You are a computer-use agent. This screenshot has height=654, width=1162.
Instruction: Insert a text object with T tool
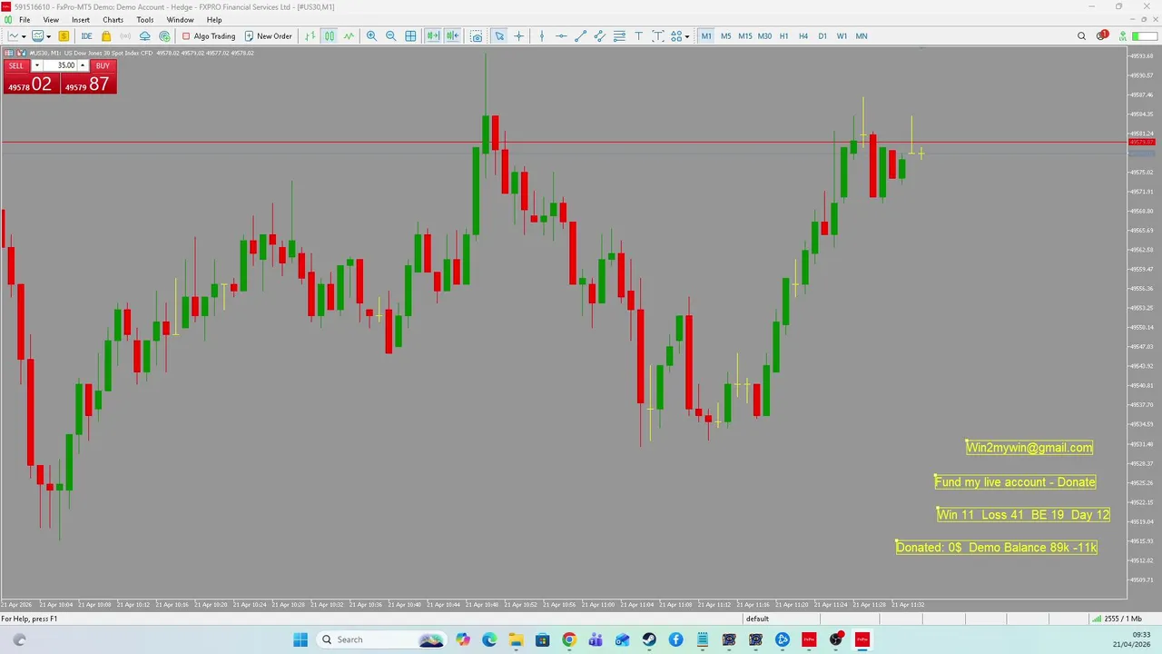click(638, 36)
